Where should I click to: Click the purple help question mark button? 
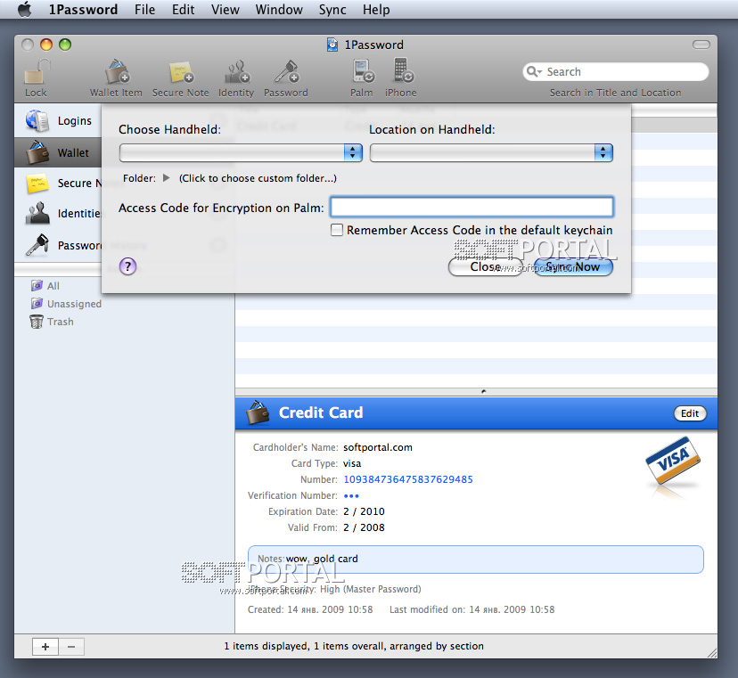click(128, 266)
